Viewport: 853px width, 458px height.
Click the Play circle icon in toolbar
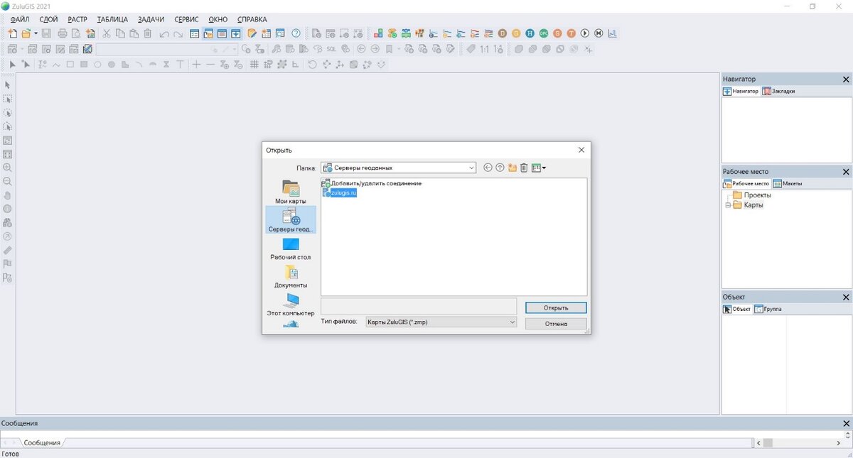[x=584, y=33]
